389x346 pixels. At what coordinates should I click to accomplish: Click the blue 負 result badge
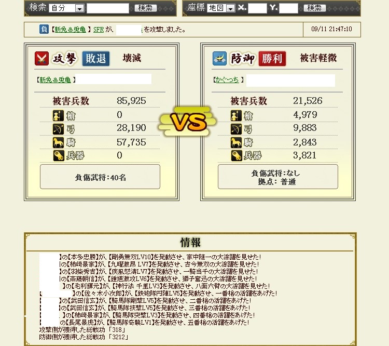pos(44,29)
